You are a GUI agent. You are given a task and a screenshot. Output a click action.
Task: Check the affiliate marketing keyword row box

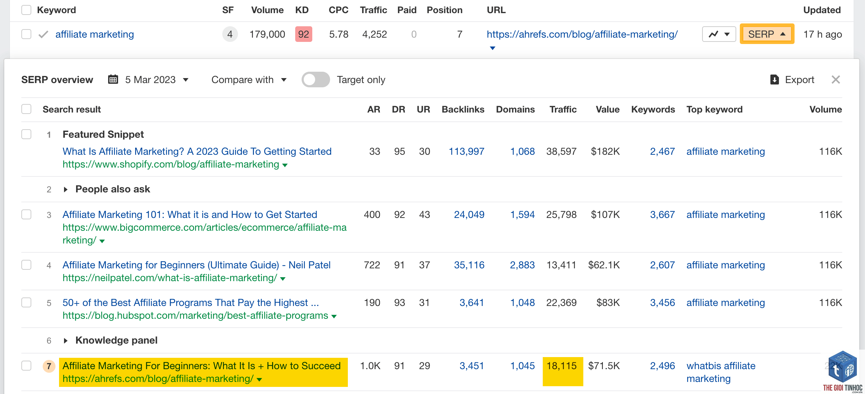[x=26, y=34]
